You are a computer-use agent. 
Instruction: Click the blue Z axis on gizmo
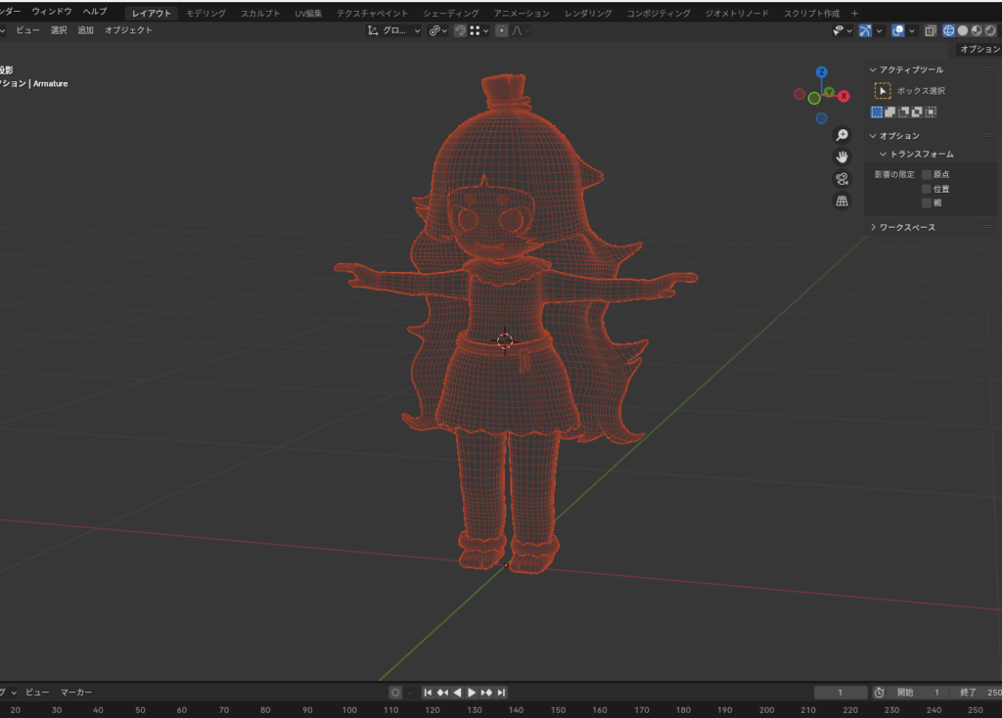(821, 72)
